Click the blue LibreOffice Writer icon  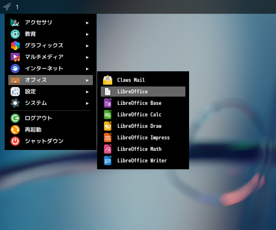click(x=108, y=161)
